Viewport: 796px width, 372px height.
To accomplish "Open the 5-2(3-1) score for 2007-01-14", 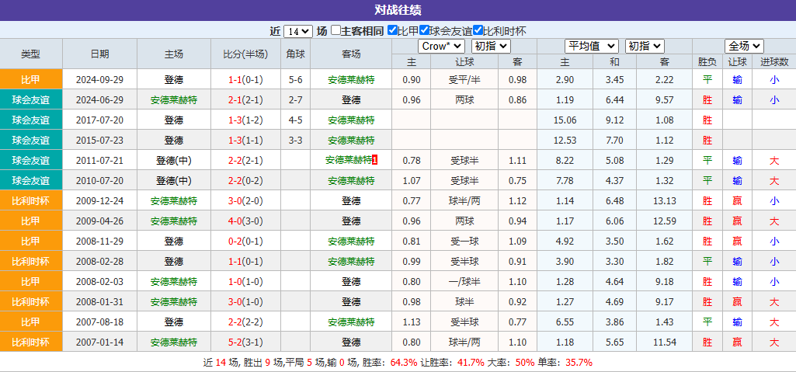I will (x=245, y=342).
